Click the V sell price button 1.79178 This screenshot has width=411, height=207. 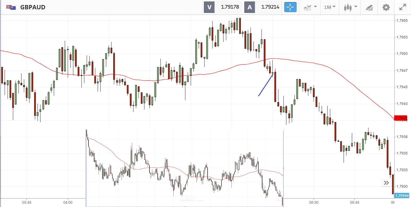(223, 7)
